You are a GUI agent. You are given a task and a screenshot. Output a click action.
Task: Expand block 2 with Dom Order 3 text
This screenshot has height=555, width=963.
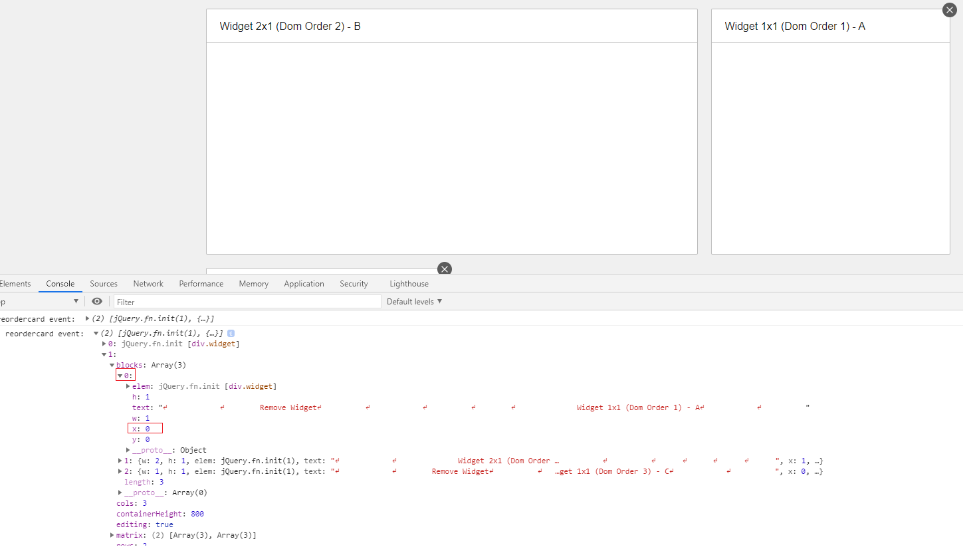coord(120,471)
